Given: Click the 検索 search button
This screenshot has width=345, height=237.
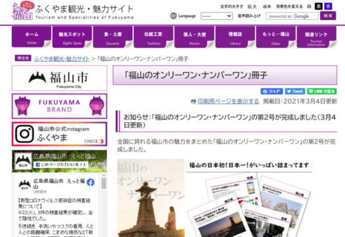Looking at the screenshot, I should coord(328,16).
